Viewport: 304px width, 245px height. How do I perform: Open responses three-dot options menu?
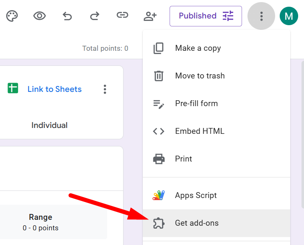[x=105, y=89]
